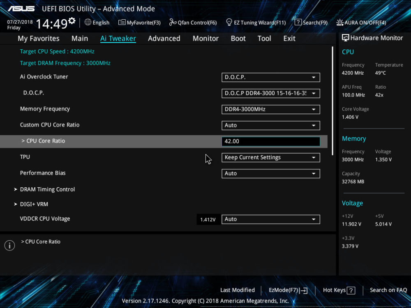The height and width of the screenshot is (308, 411).
Task: Open Qfan Control(F6)
Action: (x=193, y=23)
